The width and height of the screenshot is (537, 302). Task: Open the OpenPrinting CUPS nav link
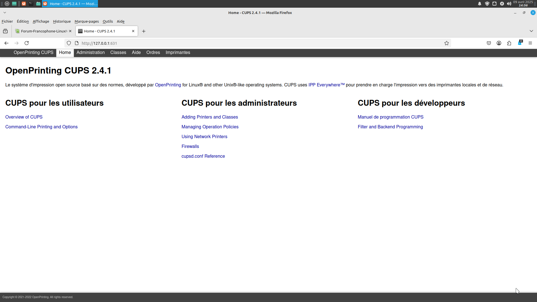click(34, 53)
